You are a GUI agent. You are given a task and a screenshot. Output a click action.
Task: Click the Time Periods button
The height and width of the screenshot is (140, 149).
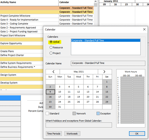point(54,133)
